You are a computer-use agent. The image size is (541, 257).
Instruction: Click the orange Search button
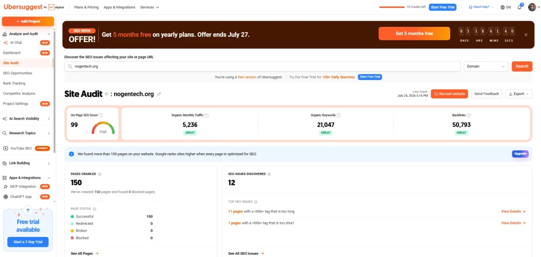pyautogui.click(x=522, y=66)
